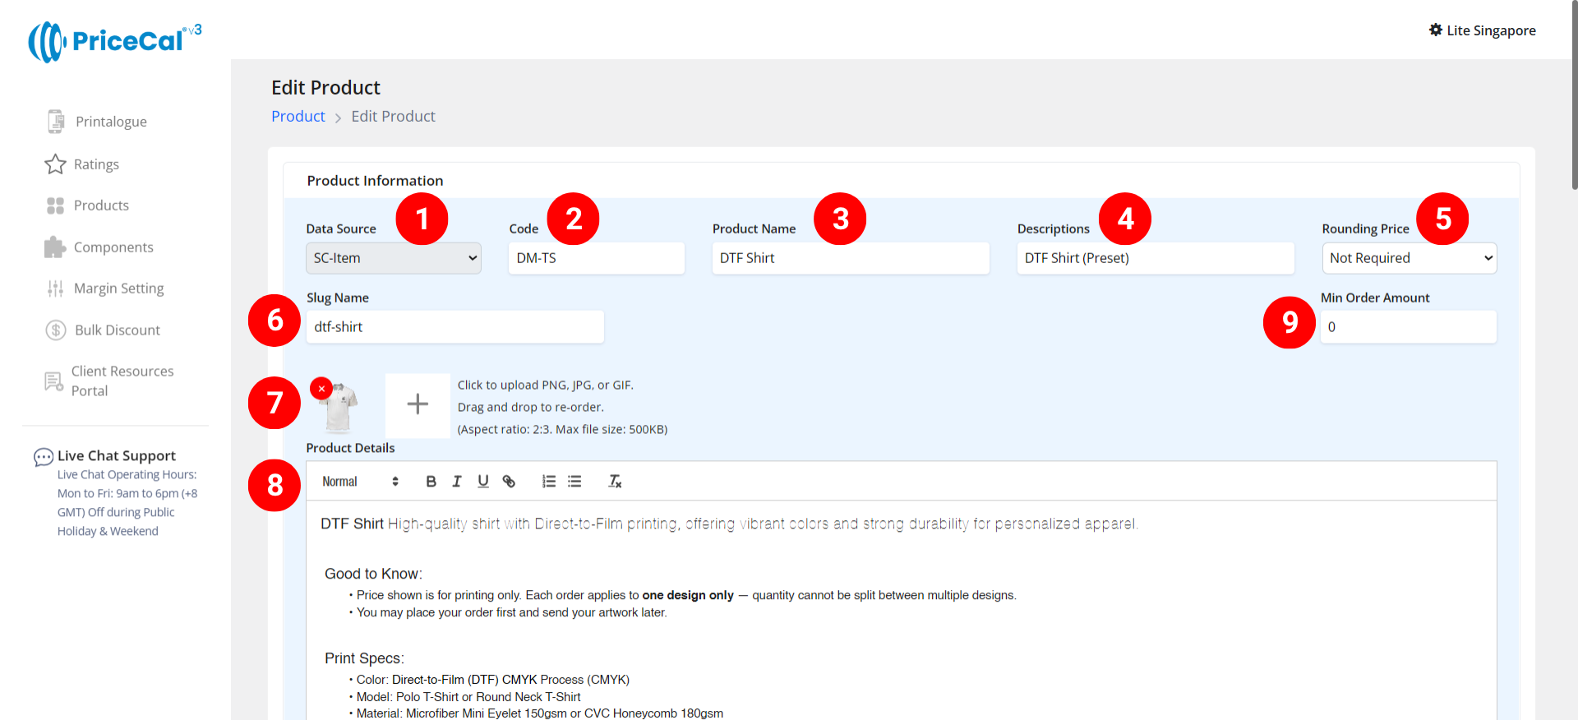Add a new product image
This screenshot has width=1578, height=720.
pos(418,404)
